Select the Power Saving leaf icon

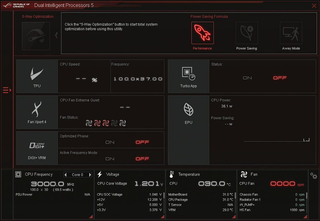point(247,33)
